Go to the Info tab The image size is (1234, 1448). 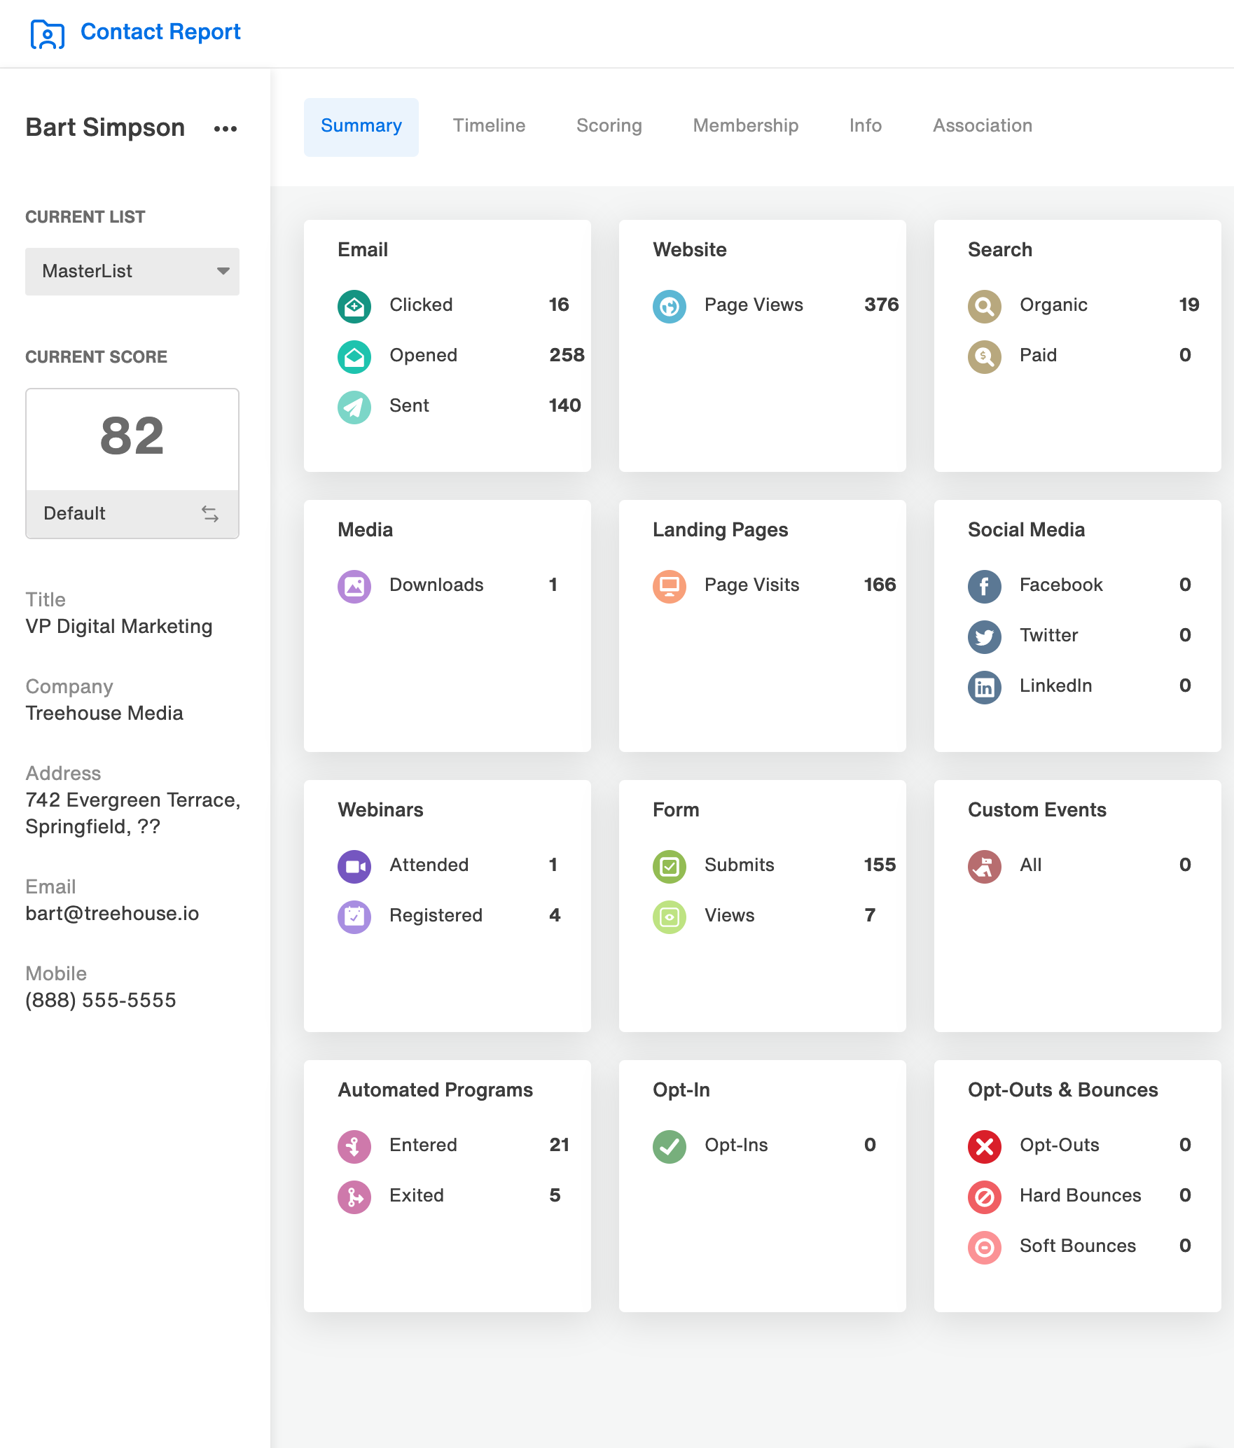click(866, 126)
